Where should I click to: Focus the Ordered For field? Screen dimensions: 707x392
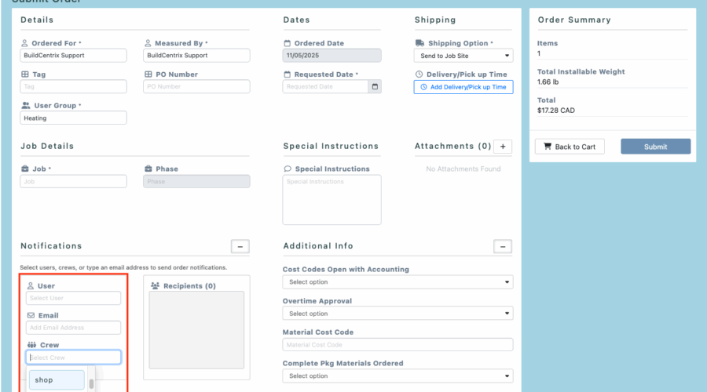point(73,56)
